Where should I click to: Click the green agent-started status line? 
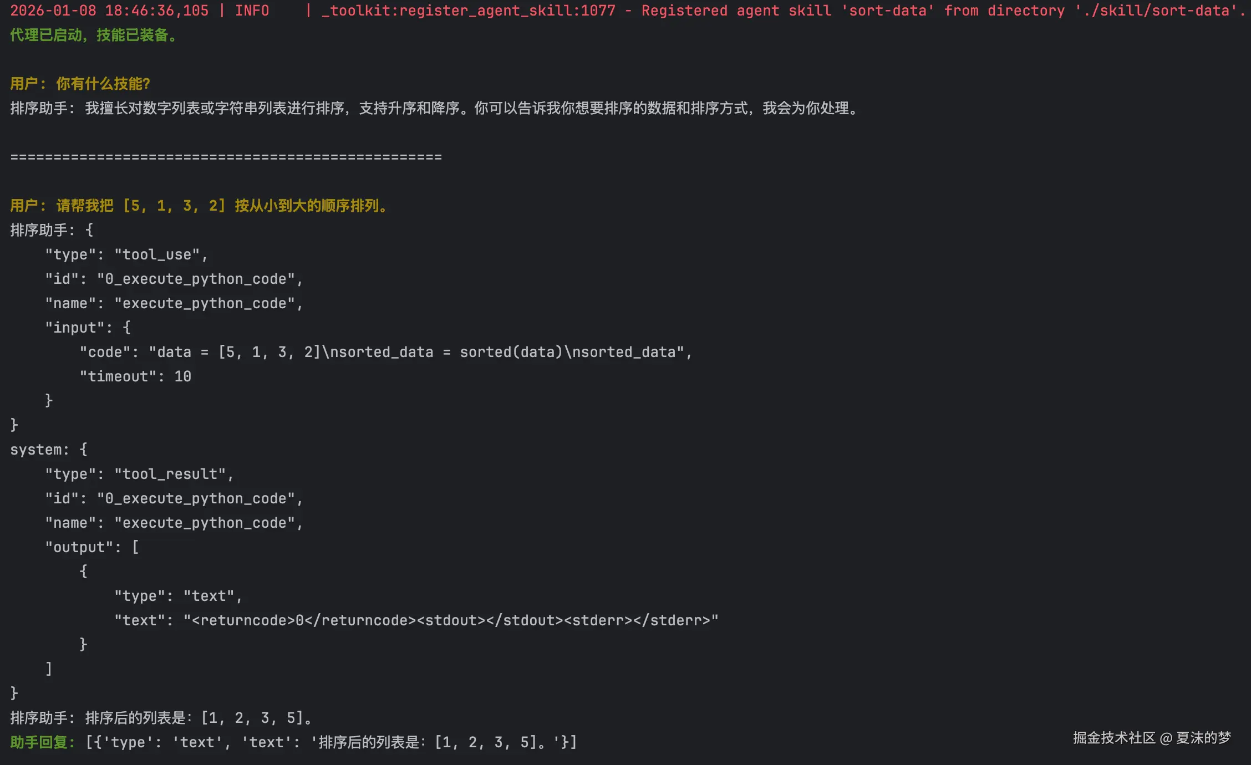(x=94, y=35)
